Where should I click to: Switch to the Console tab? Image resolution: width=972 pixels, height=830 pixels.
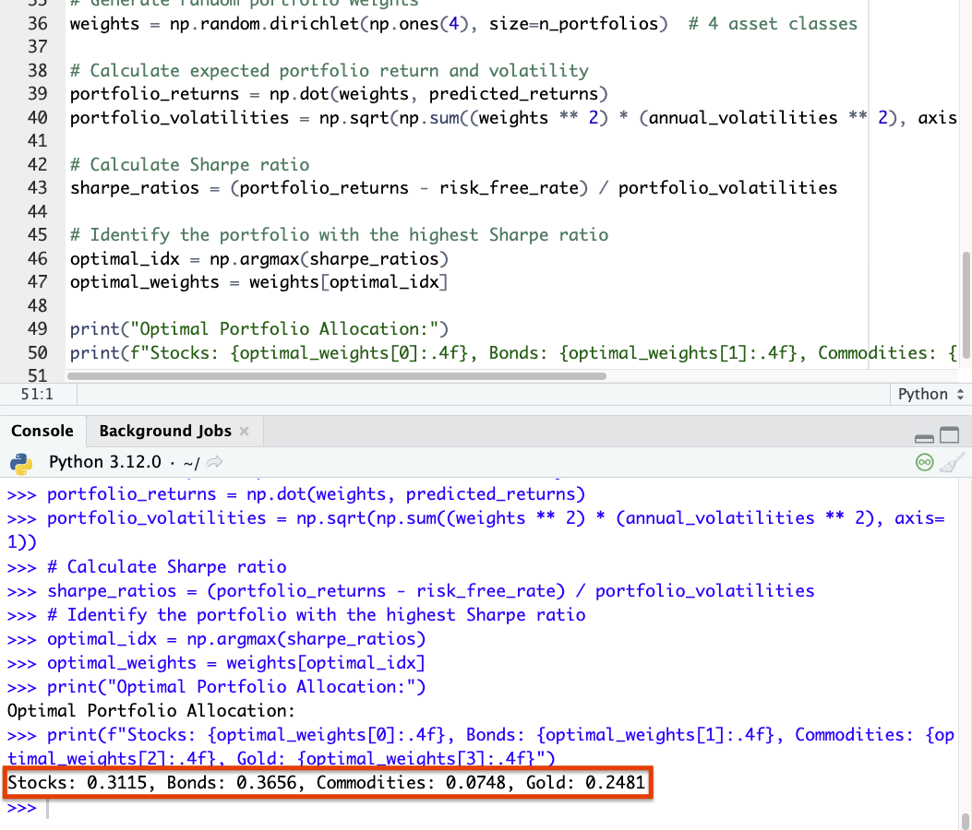click(x=42, y=431)
